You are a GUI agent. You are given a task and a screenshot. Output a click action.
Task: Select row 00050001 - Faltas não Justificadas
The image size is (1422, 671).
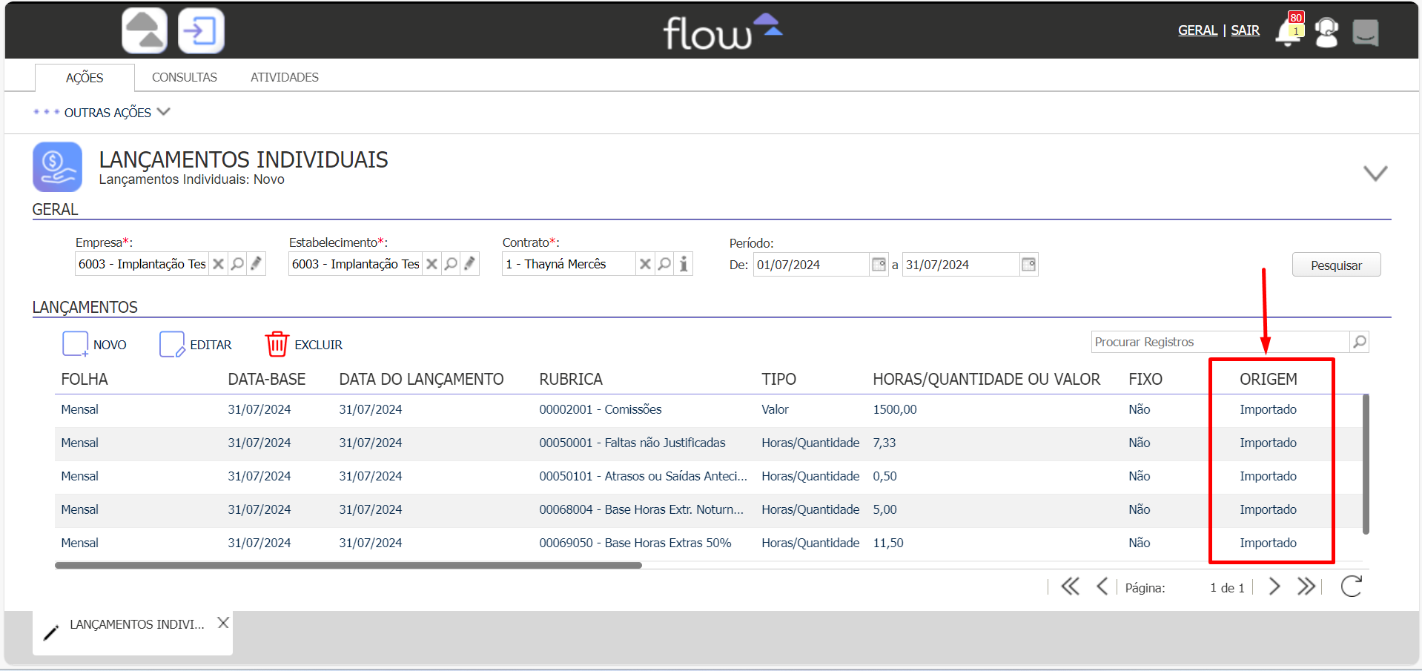[708, 443]
